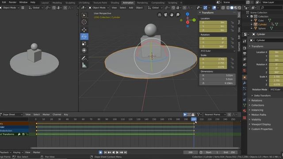Image resolution: width=283 pixels, height=159 pixels.
Task: Select the Scale tool in viewport toolbar
Action: coord(84,44)
